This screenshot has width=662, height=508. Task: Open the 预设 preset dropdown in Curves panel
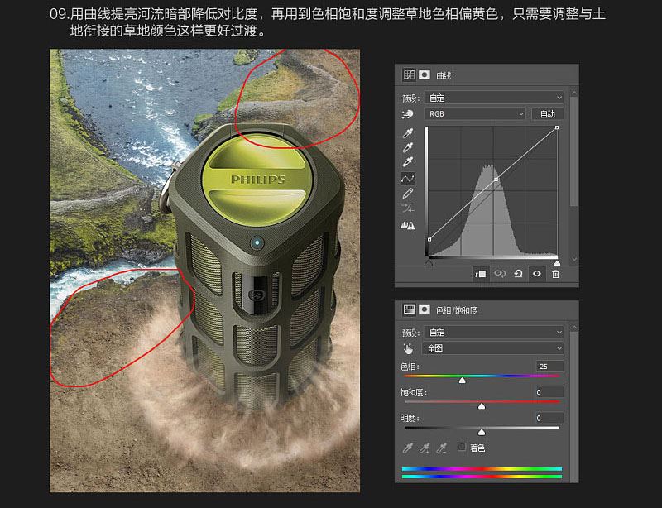click(x=494, y=96)
